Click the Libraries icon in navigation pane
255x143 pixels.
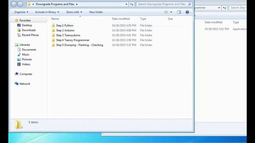point(17,45)
